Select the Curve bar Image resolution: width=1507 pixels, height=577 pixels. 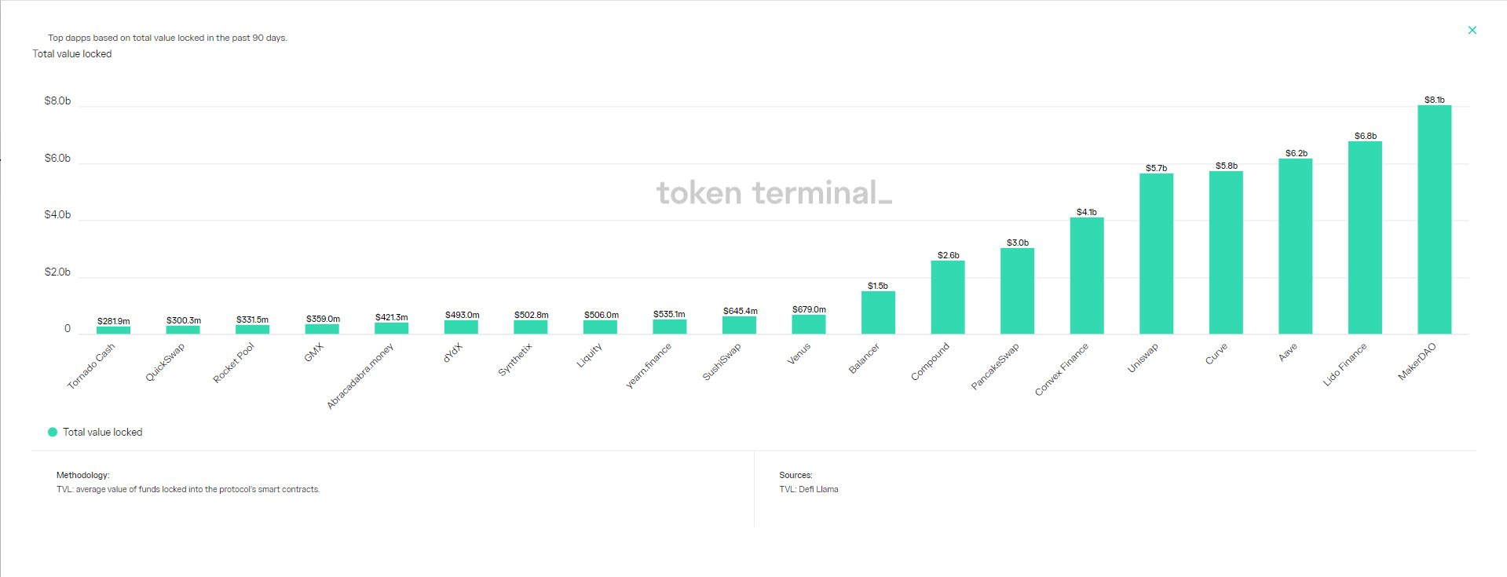click(1225, 253)
